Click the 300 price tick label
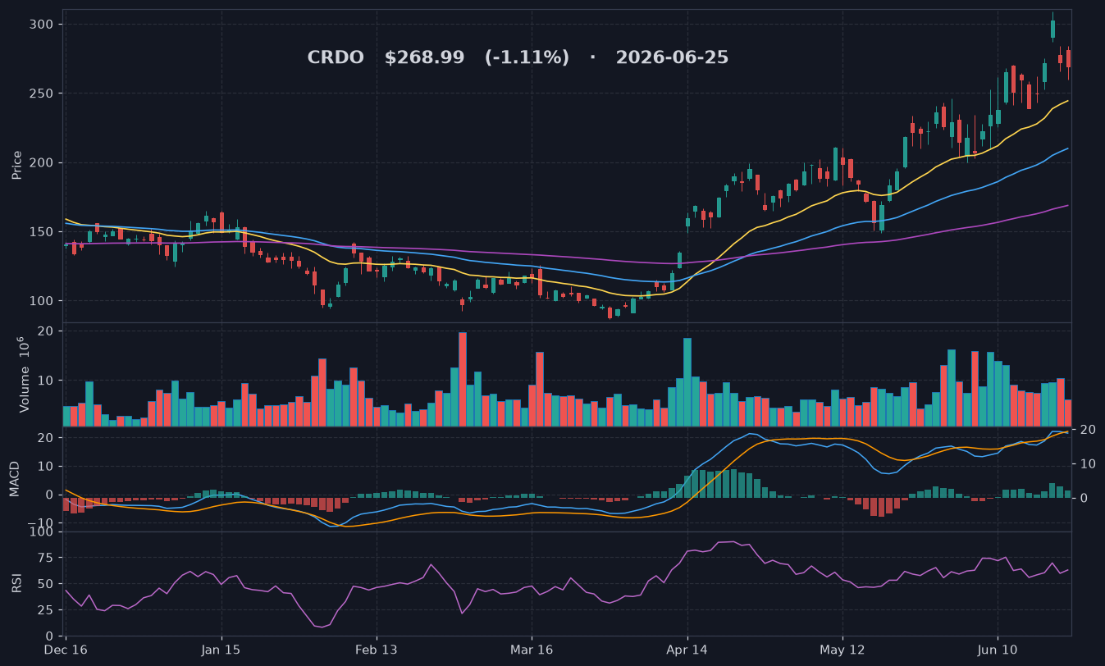1105x666 pixels. [43, 25]
